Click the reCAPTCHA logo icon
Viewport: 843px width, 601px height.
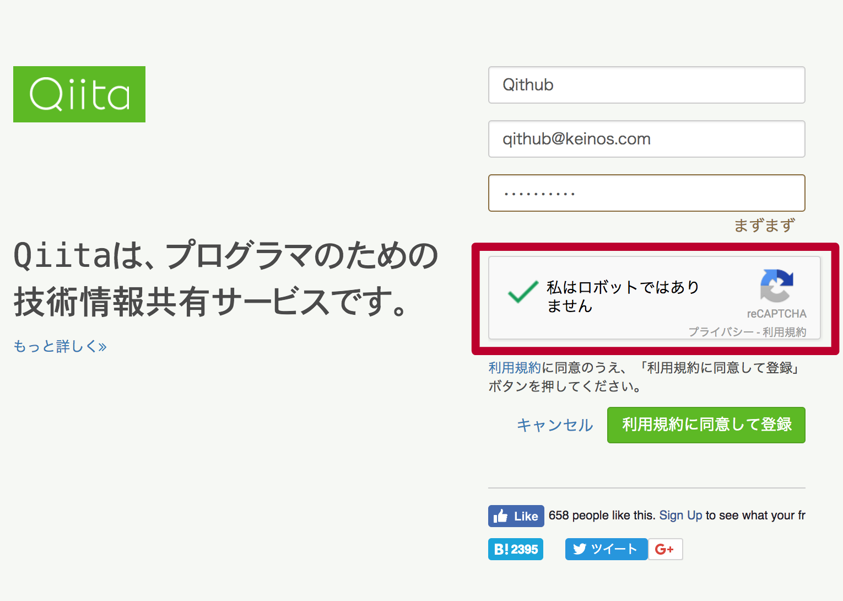[776, 286]
